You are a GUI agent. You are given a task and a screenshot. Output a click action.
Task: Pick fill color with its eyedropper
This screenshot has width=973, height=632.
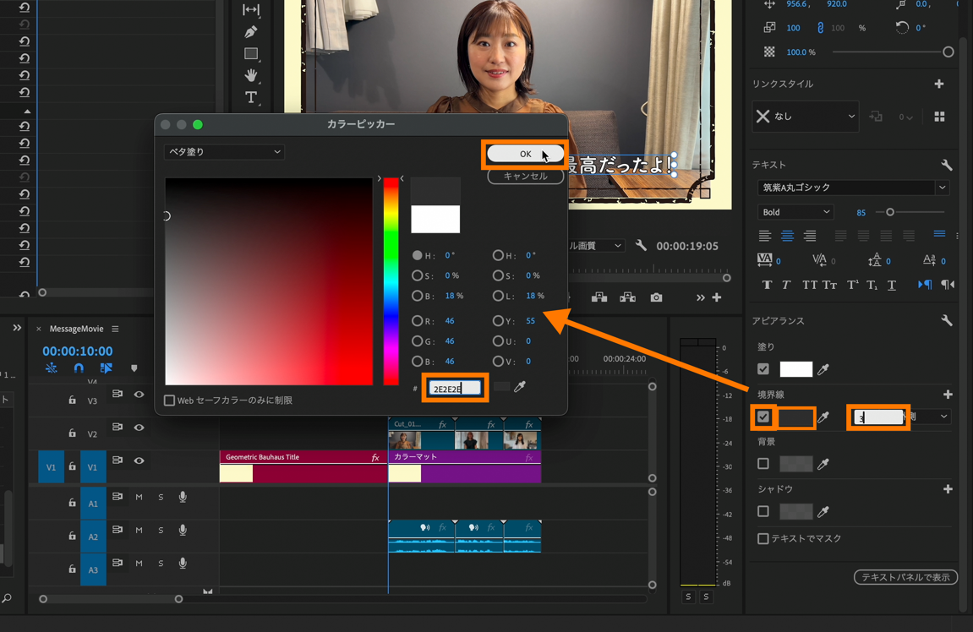click(823, 369)
